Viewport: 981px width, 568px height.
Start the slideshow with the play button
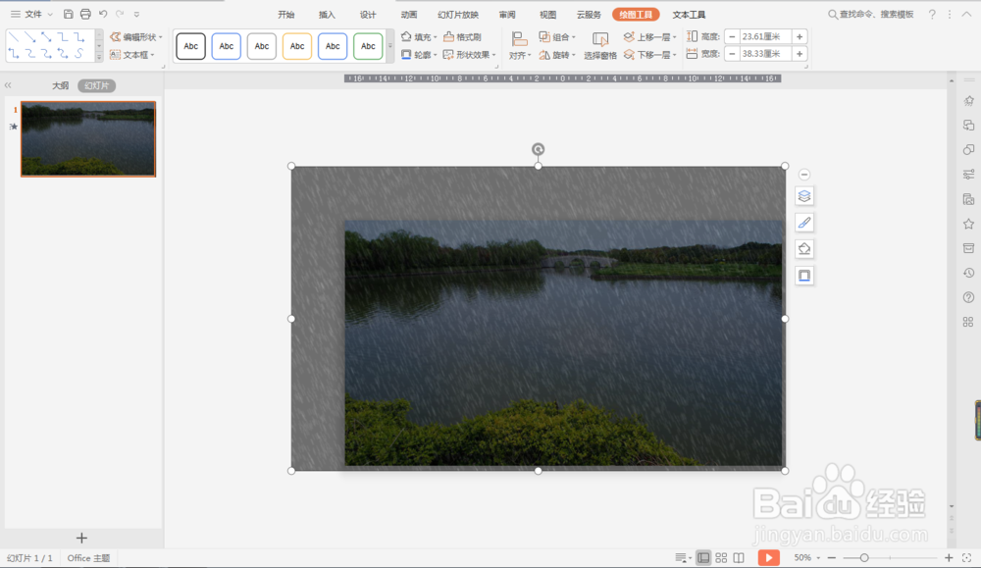[x=768, y=557]
